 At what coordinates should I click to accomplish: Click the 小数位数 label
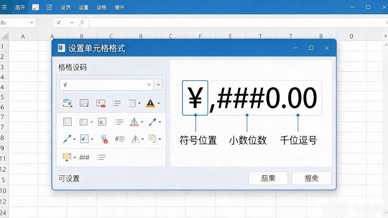(248, 140)
